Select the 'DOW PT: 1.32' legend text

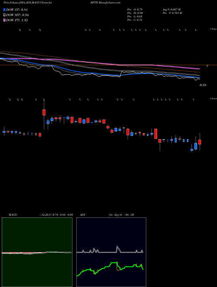point(17,20)
